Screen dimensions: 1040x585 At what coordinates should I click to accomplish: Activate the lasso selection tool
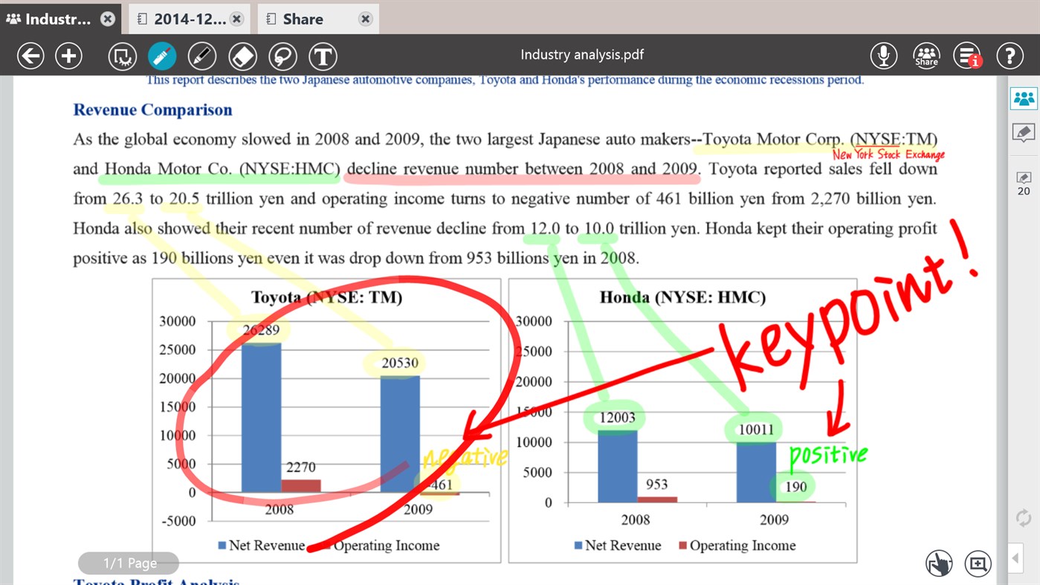pos(282,56)
